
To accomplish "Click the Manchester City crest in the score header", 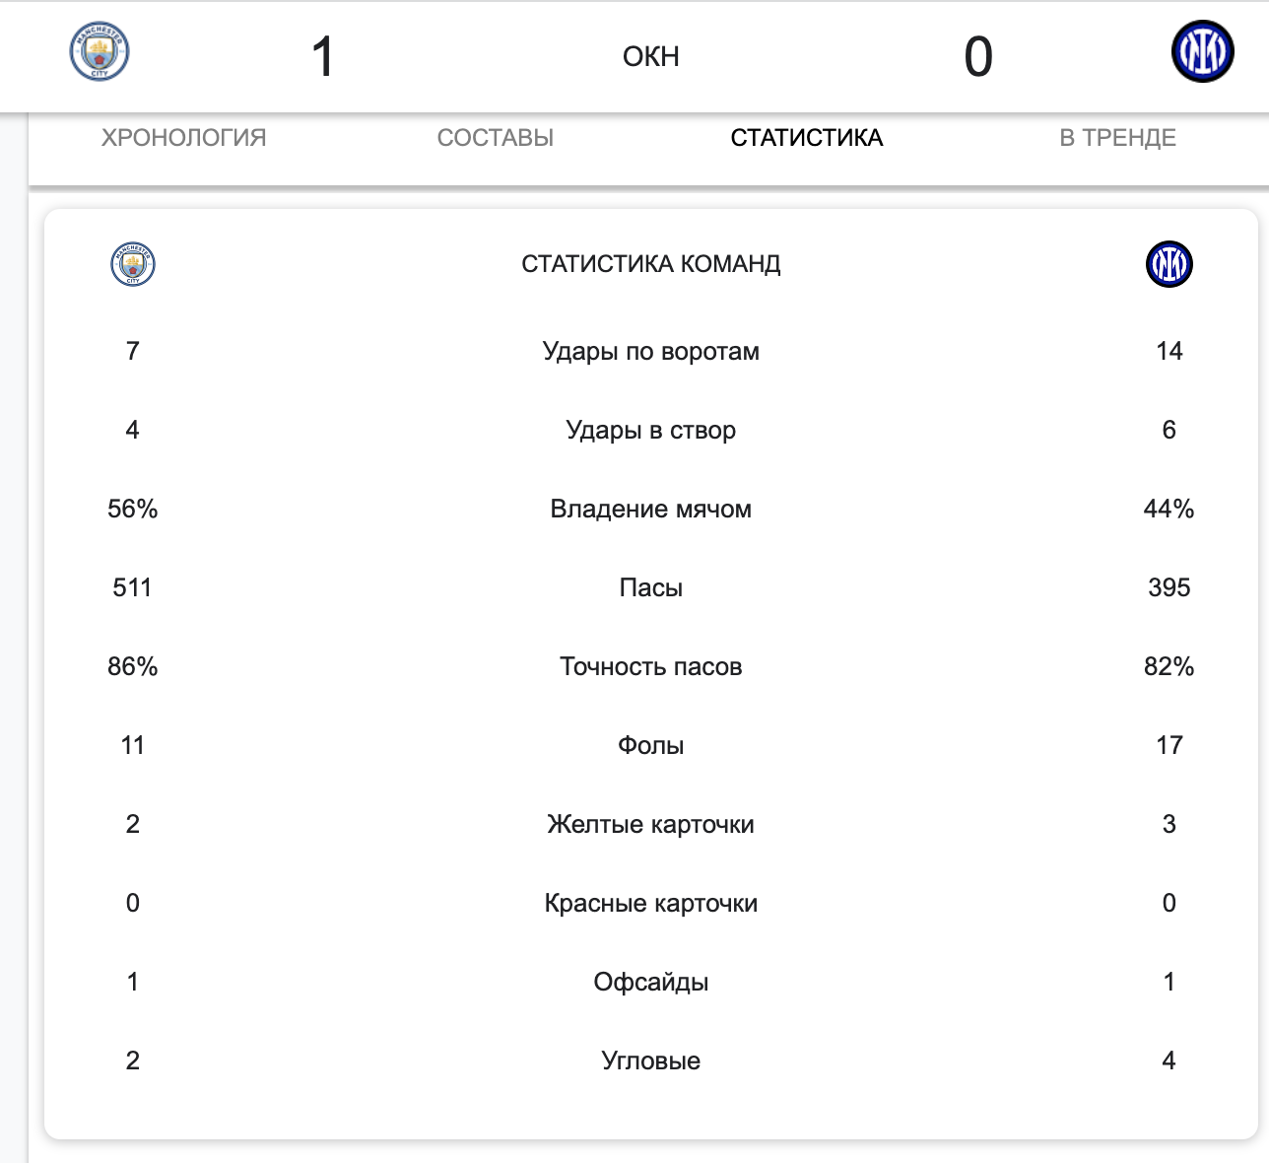I will (x=100, y=53).
